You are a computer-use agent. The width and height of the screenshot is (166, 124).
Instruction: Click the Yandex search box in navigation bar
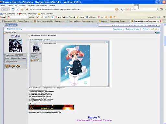coord(143,9)
